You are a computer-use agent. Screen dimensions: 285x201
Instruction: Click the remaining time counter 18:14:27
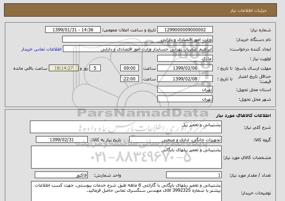click(x=64, y=68)
